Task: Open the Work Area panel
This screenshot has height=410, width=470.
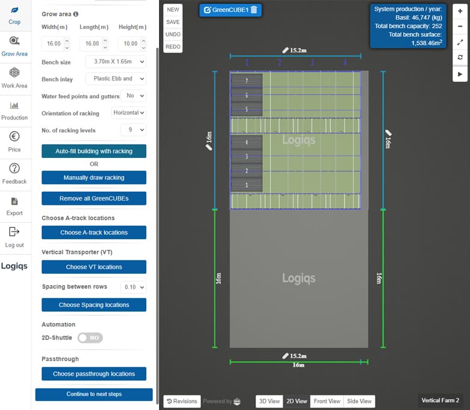Action: 14,78
